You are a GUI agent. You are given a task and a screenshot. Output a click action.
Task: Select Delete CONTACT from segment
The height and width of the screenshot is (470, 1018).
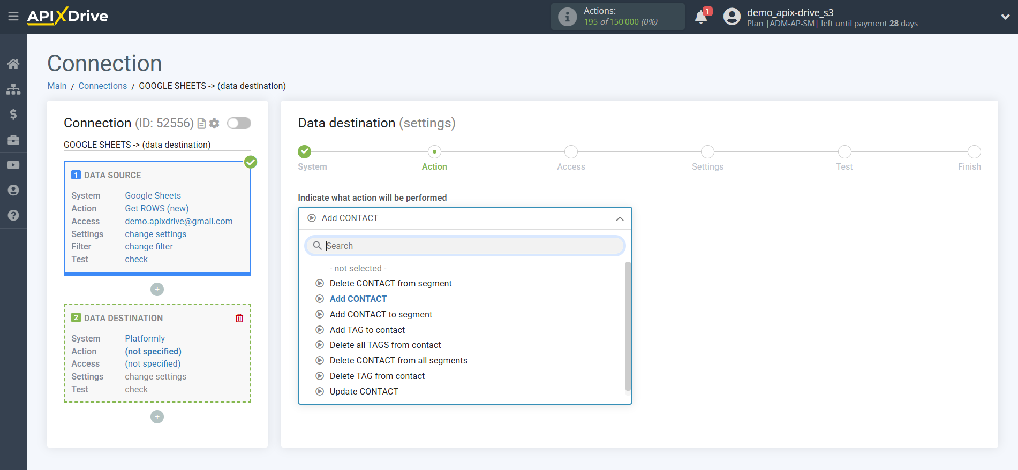(x=390, y=284)
